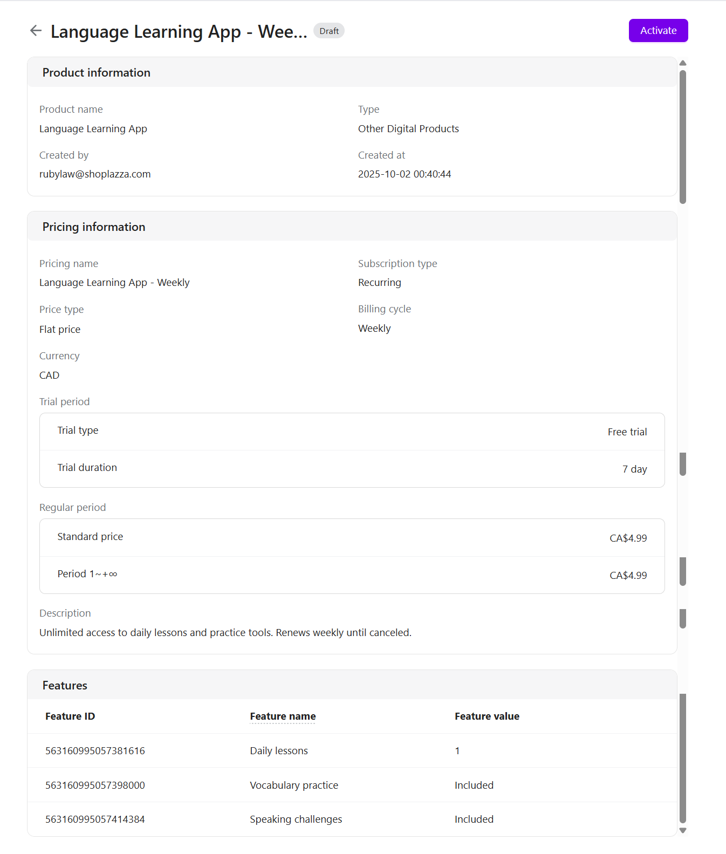Click the truncated Language Learning App page title
The height and width of the screenshot is (854, 726).
[179, 32]
